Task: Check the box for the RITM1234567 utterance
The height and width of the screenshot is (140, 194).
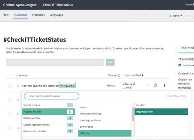Action: 11,86
